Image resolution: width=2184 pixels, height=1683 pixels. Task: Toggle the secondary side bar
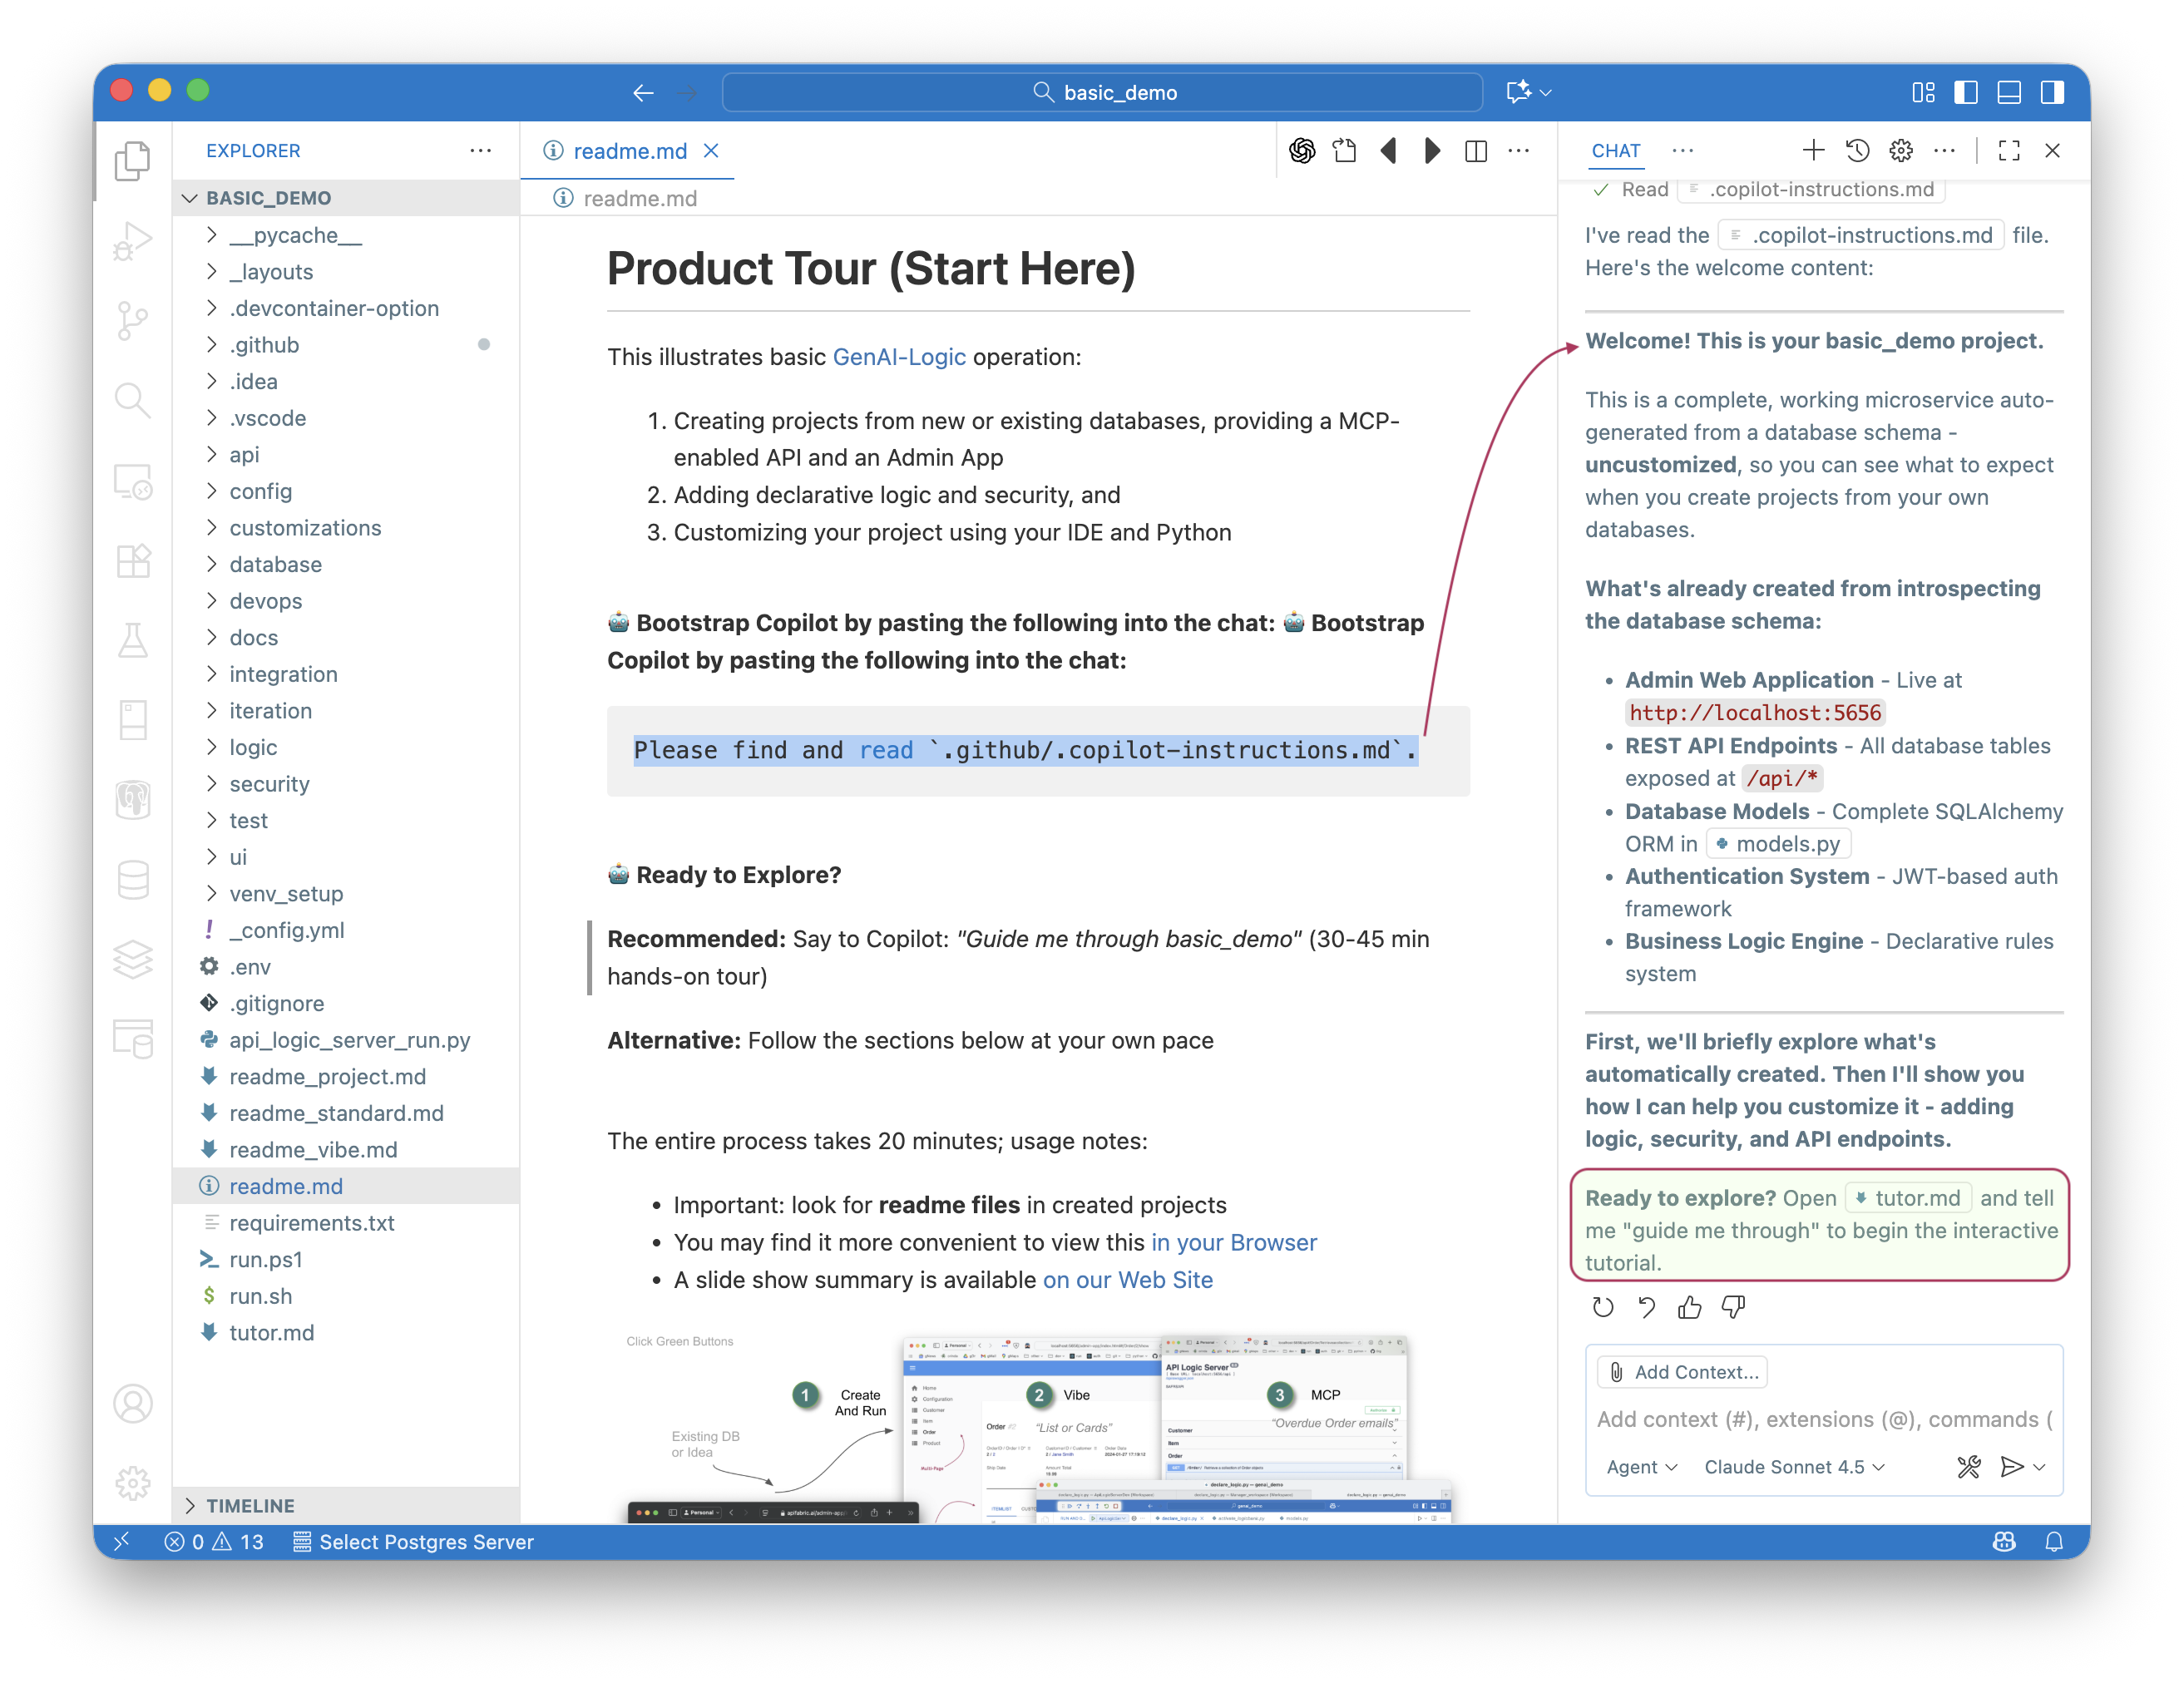(x=2052, y=93)
